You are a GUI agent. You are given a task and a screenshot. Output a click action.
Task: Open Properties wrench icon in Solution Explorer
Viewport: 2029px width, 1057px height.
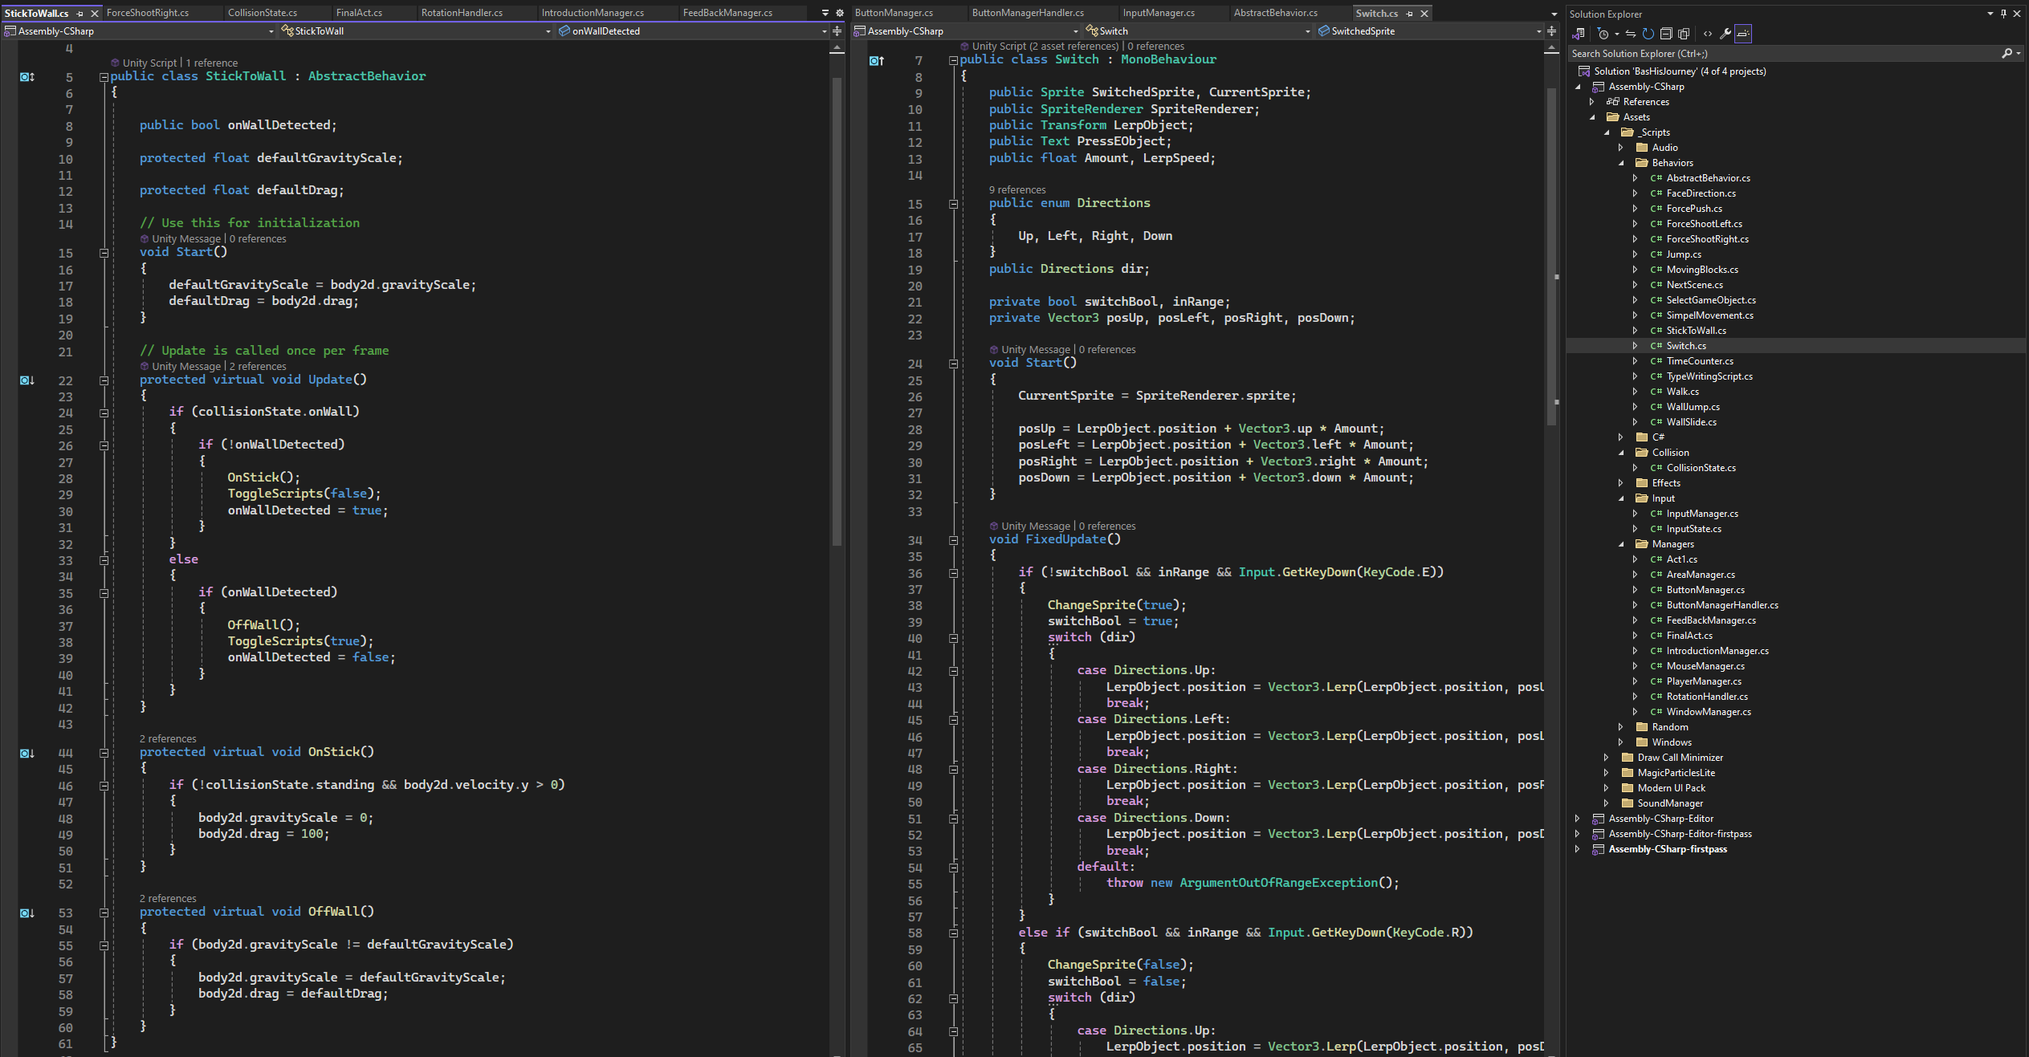click(x=1725, y=34)
